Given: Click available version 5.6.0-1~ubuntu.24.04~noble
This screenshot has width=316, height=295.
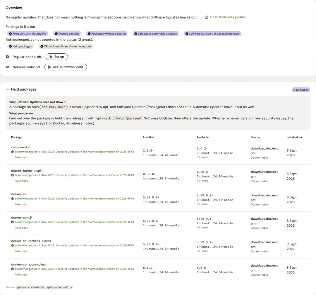Looking at the screenshot, I should click(x=215, y=270).
